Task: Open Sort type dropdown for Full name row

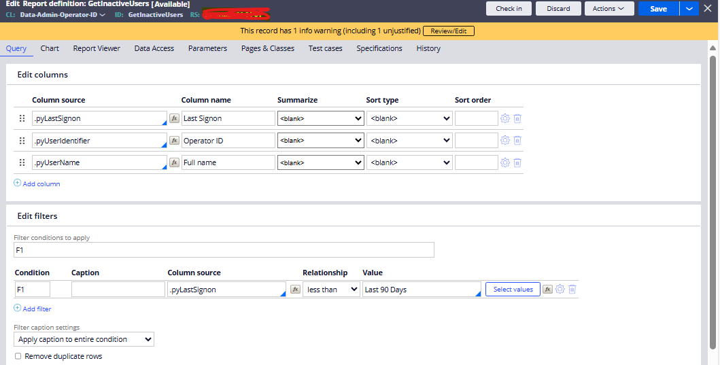Action: point(409,162)
